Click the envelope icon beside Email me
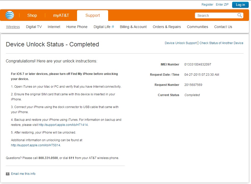This screenshot has width=251, height=184. [8, 174]
